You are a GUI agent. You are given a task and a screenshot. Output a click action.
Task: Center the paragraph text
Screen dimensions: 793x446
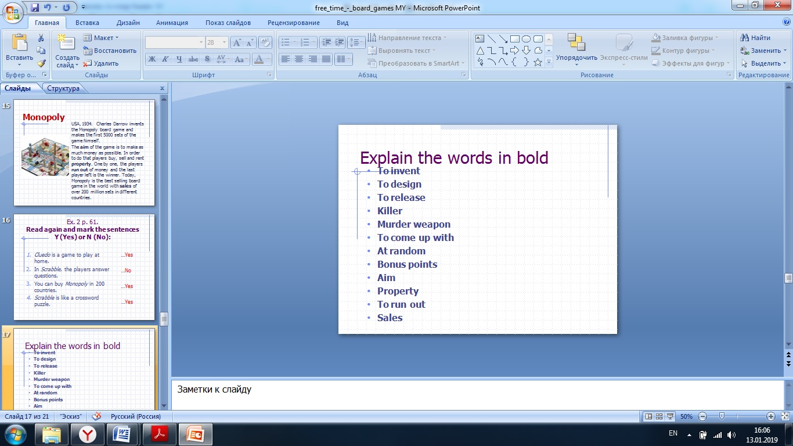299,59
